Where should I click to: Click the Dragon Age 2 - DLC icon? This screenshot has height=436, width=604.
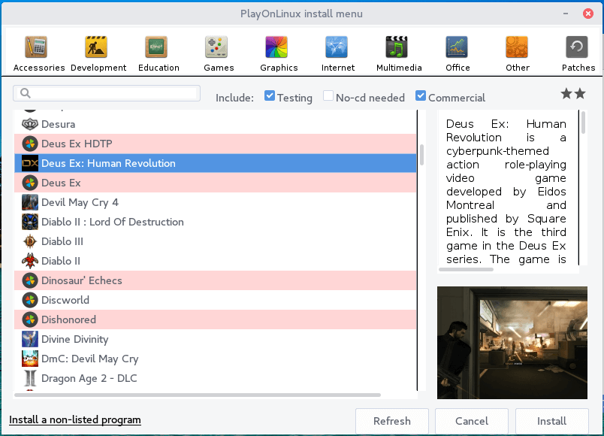pyautogui.click(x=30, y=378)
